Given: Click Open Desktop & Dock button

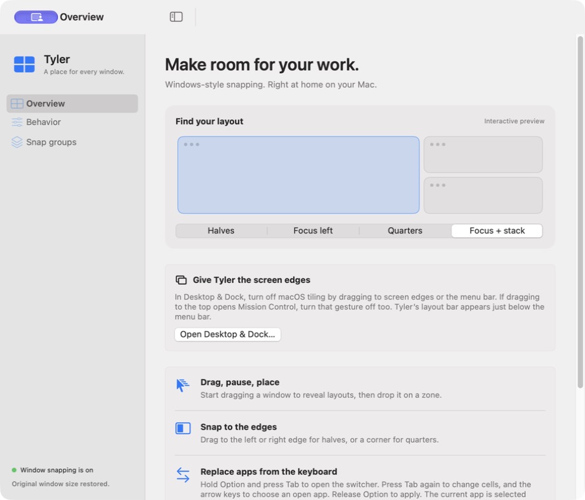Looking at the screenshot, I should pos(227,334).
